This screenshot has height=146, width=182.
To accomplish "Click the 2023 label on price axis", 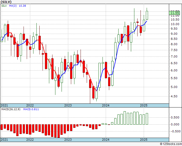I will click(68, 105).
